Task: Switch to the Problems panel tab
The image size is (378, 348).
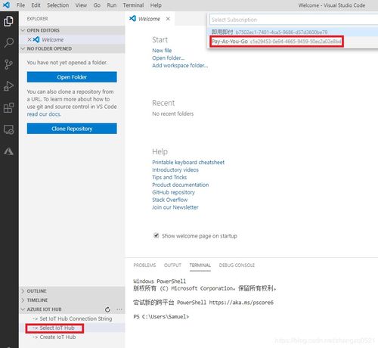Action: coord(144,266)
